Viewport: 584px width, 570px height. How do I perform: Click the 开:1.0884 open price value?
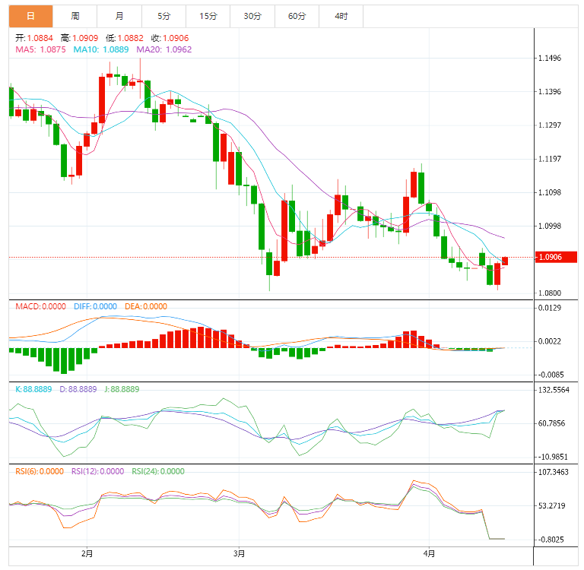[x=34, y=38]
